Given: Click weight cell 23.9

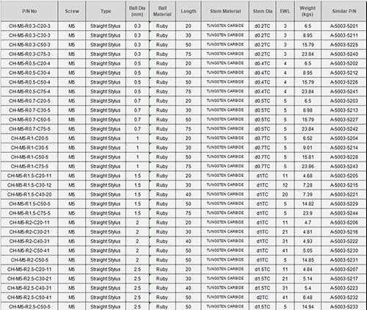Looking at the screenshot, I should pyautogui.click(x=308, y=213).
